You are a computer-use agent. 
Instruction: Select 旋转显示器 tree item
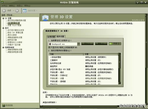[12, 40]
